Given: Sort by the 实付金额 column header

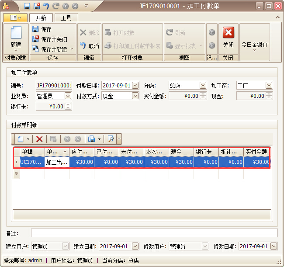Looking at the screenshot, I should tap(256, 152).
